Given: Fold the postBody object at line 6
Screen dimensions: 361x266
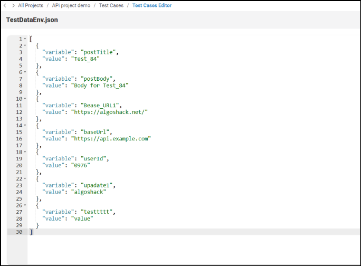Looking at the screenshot, I should click(x=25, y=72).
